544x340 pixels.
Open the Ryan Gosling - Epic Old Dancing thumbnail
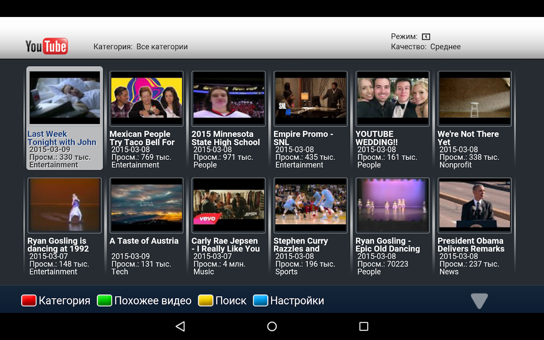(393, 206)
